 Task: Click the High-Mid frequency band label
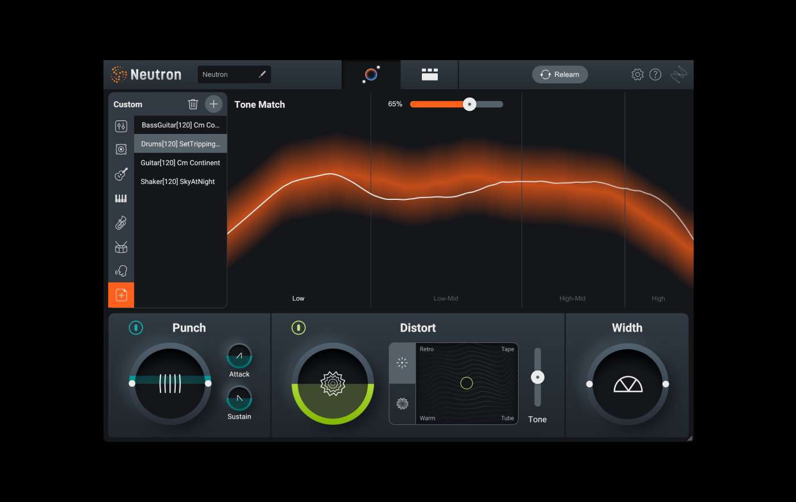click(573, 298)
